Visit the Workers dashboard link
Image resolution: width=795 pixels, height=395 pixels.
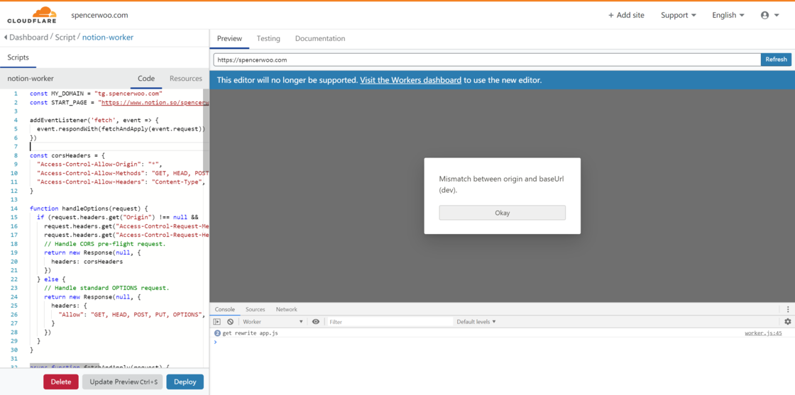click(410, 80)
